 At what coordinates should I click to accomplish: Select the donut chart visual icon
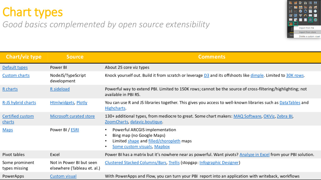[306, 11]
